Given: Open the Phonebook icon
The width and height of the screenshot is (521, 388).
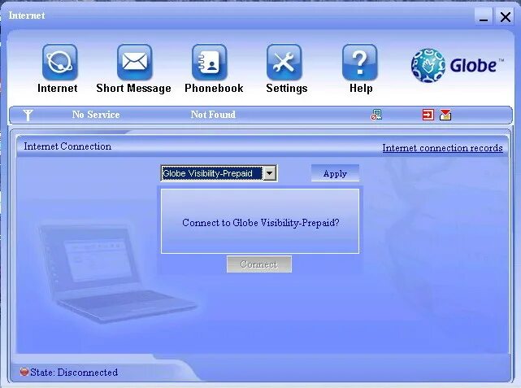Looking at the screenshot, I should [x=210, y=62].
